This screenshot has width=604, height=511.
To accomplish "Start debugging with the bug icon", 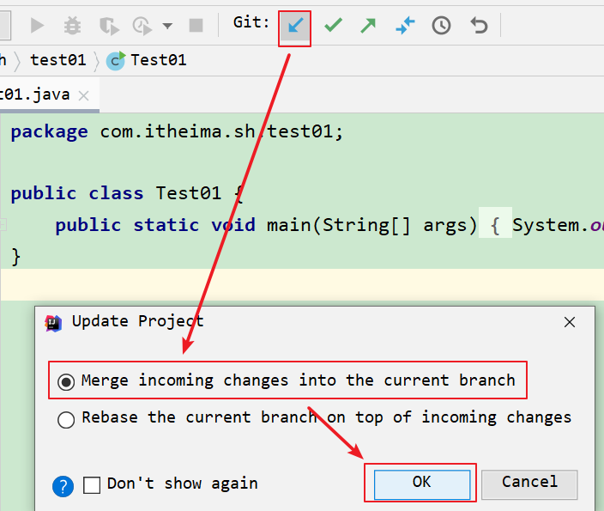I will pos(72,25).
